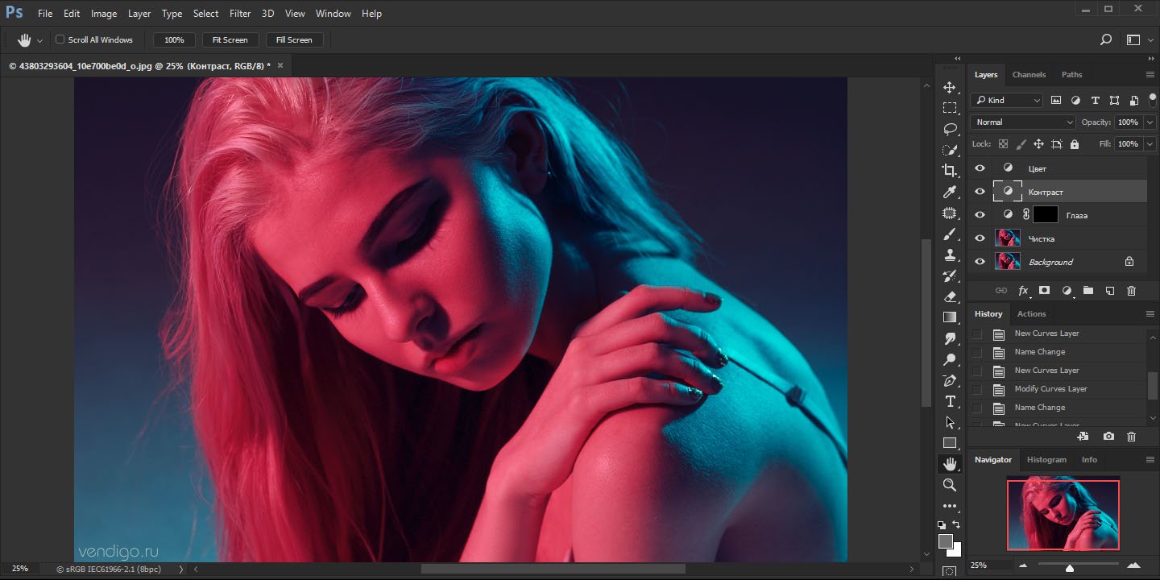Click the foreground color swatch
The width and height of the screenshot is (1160, 580).
point(946,541)
